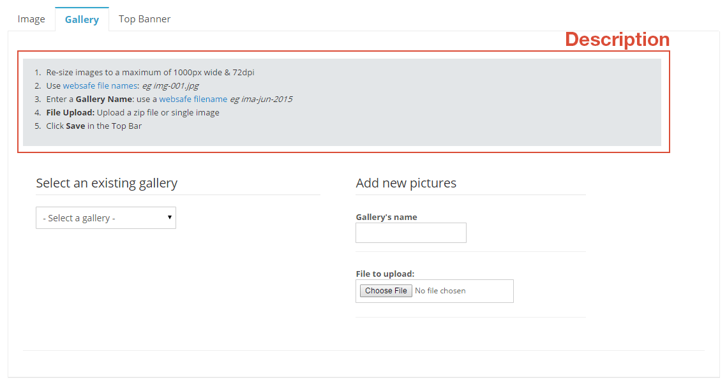The width and height of the screenshot is (727, 382).
Task: Click the 'File to upload:' label
Action: pos(386,274)
